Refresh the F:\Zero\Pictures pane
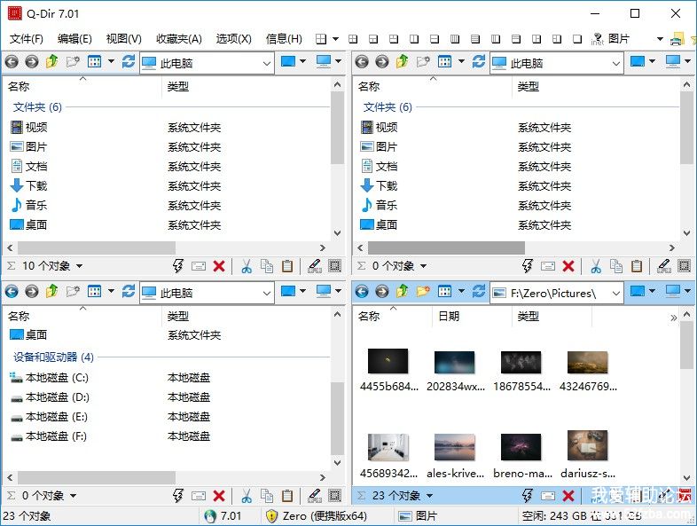Image resolution: width=697 pixels, height=526 pixels. pos(479,291)
